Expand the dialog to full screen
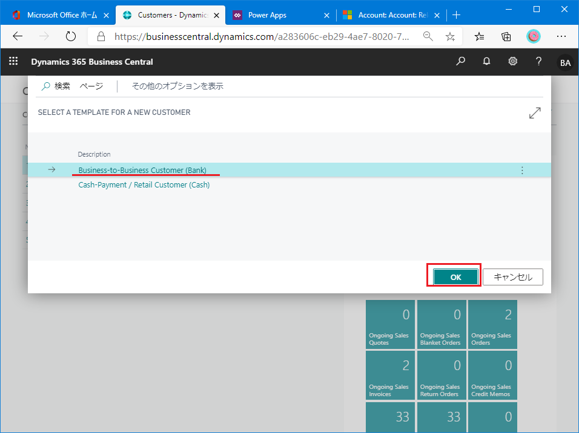The height and width of the screenshot is (433, 579). tap(535, 113)
